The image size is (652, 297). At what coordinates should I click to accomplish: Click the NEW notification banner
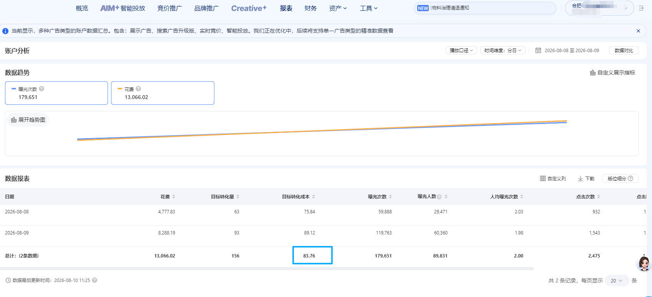(x=485, y=8)
